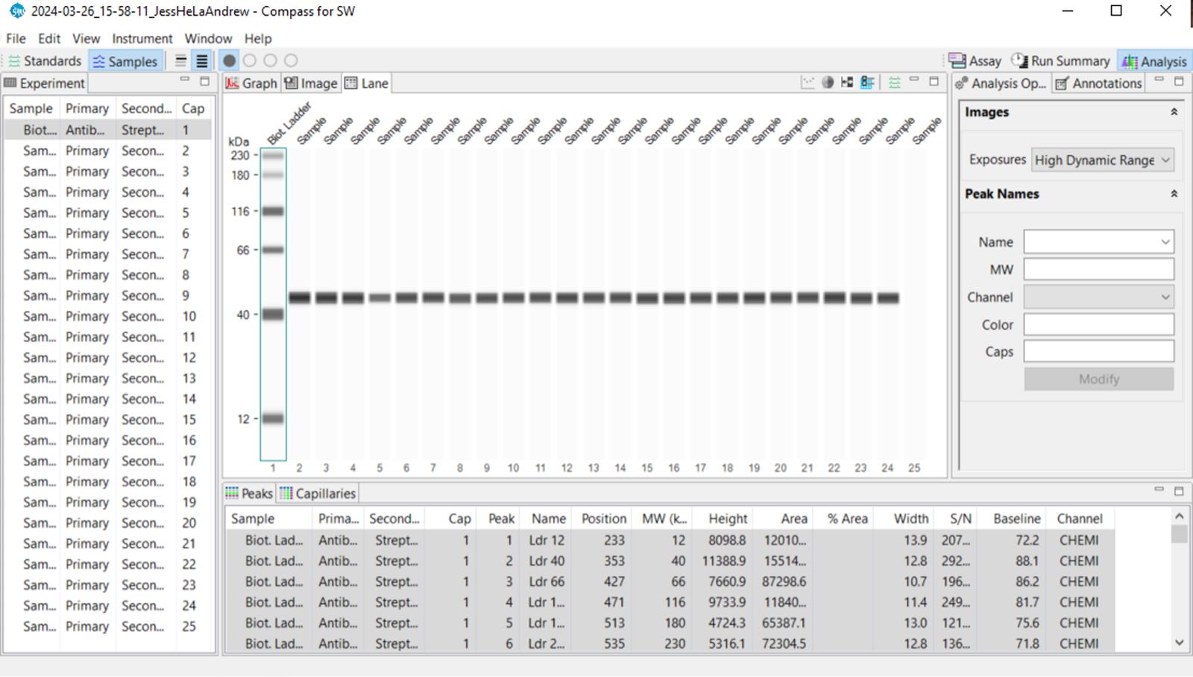Click scroll-down arrow of peaks table scrollbar
Viewport: 1193px width, 677px height.
(1179, 642)
